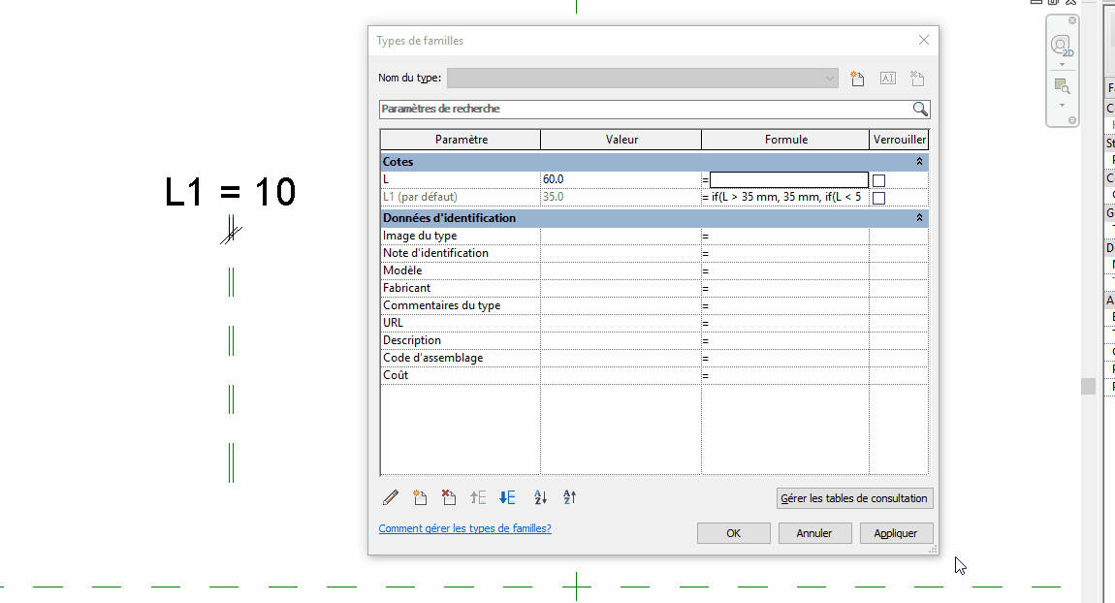This screenshot has height=603, width=1115.
Task: Click the Appliquer button
Action: click(x=896, y=533)
